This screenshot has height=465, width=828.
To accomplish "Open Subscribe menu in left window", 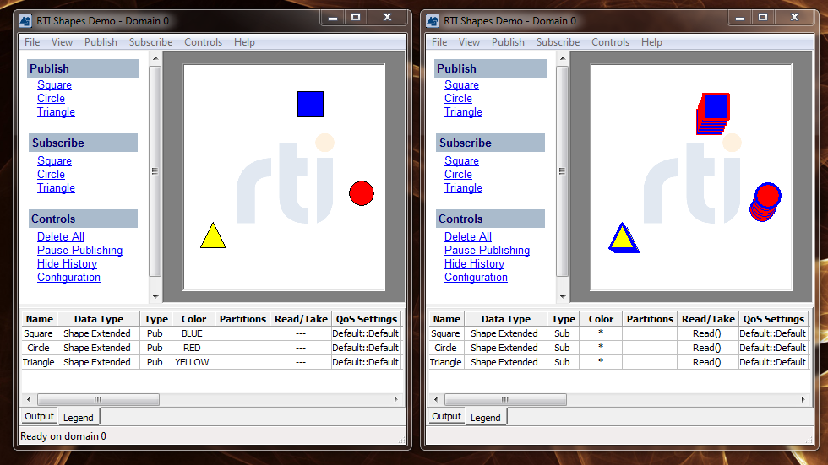I will (151, 42).
